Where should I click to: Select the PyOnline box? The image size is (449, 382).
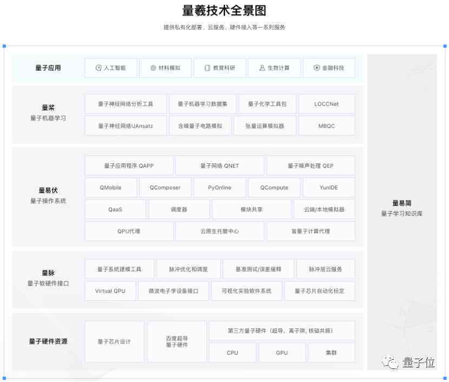tap(220, 188)
